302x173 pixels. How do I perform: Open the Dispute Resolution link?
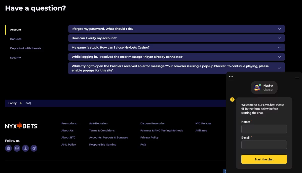(153, 124)
